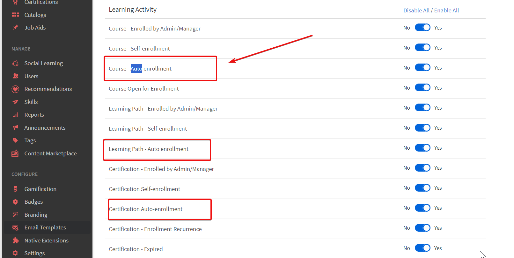514x258 pixels.
Task: Toggle Course - Self-enrollment notification switch
Action: [422, 48]
